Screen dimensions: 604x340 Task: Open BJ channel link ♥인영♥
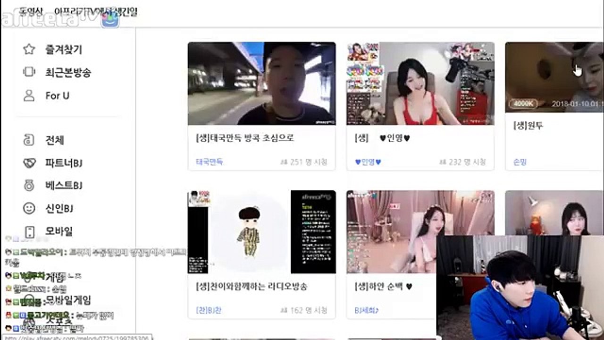[x=368, y=162]
